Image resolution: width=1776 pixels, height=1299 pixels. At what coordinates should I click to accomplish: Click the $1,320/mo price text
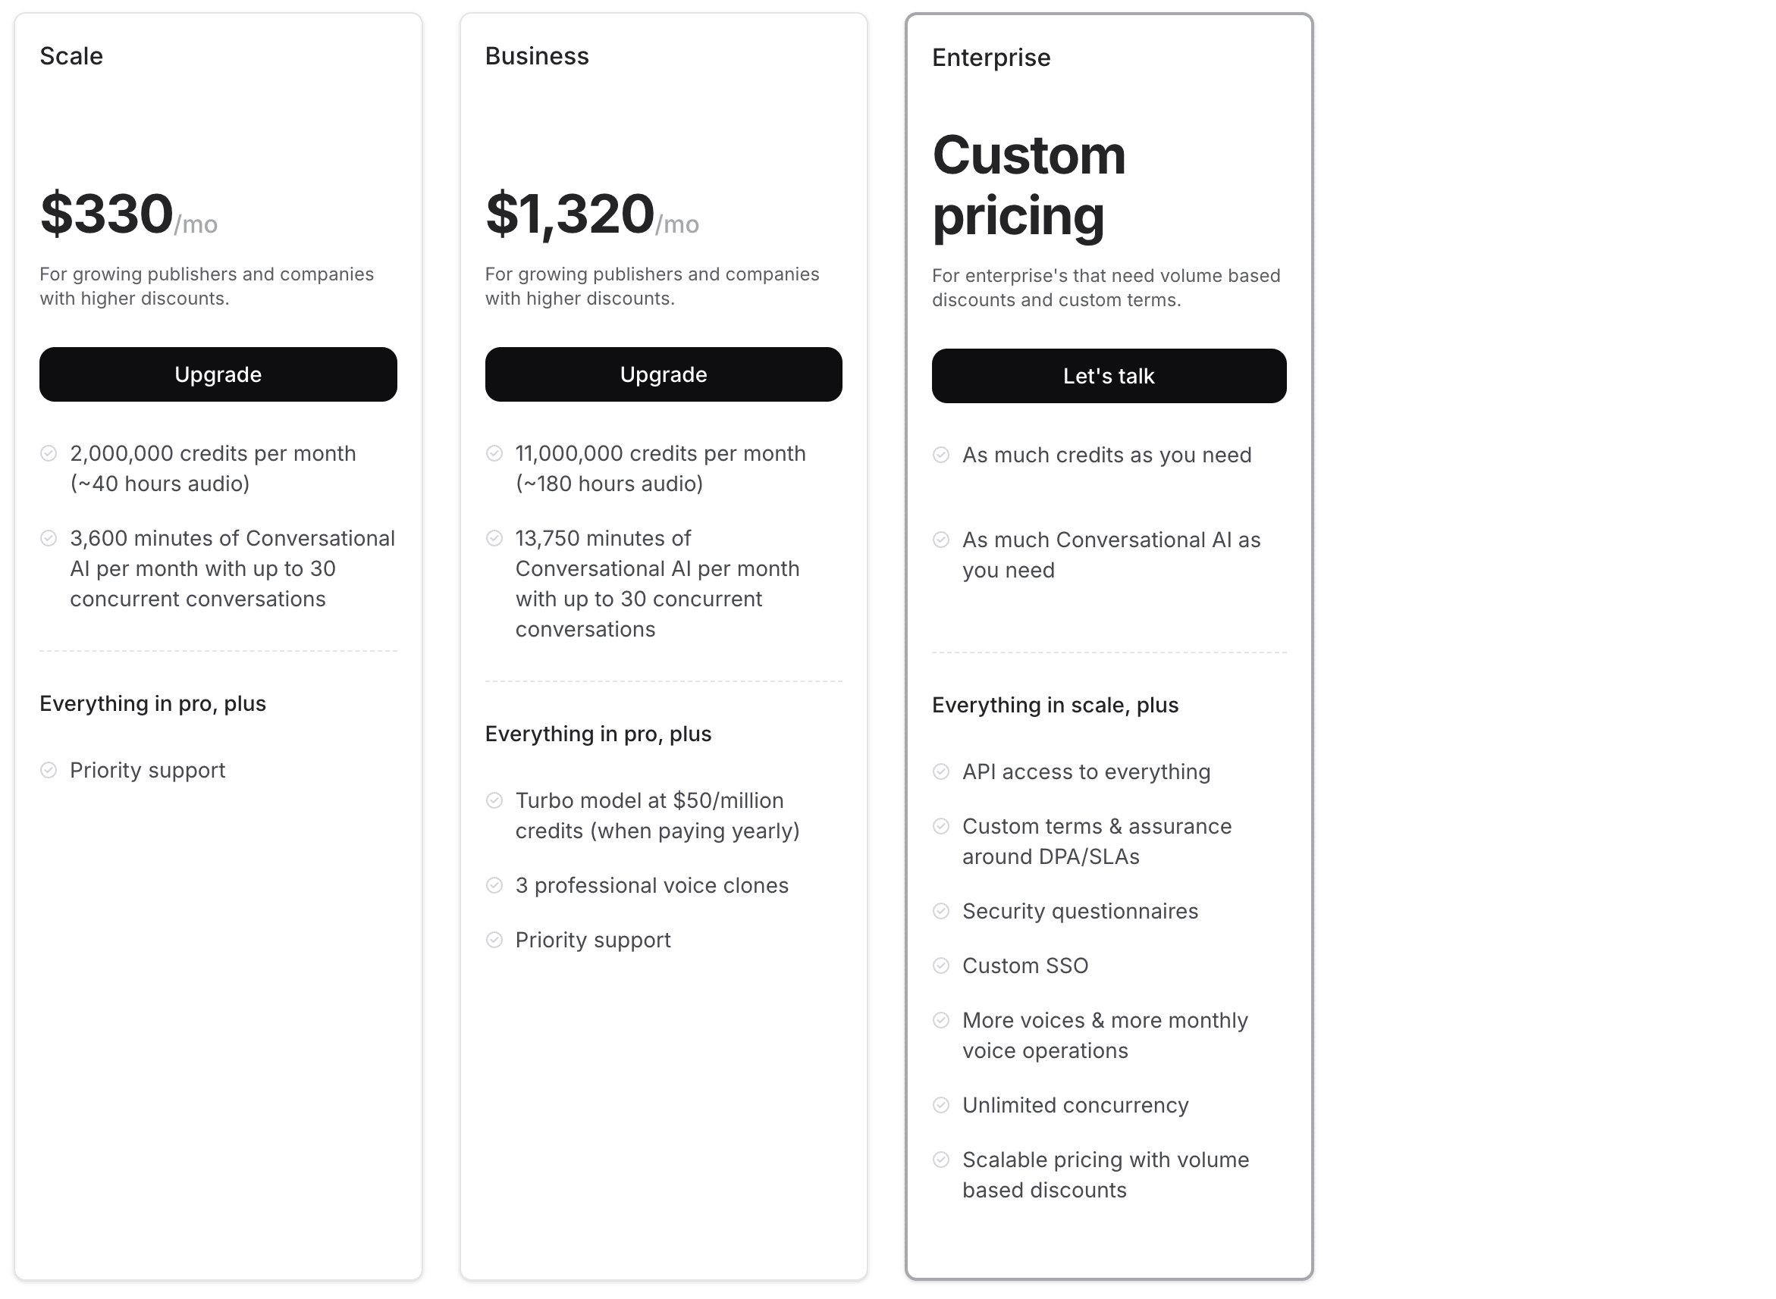(x=591, y=214)
